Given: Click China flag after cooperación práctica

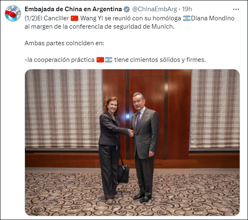Looking at the screenshot, I should [100, 60].
